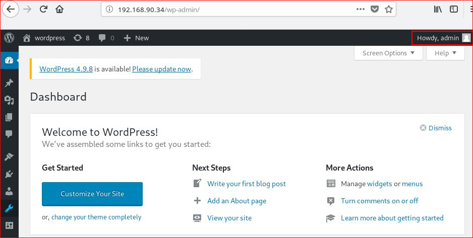Open the Posts pushpin sidebar icon
Viewport: 473px width, 238px height.
(9, 83)
